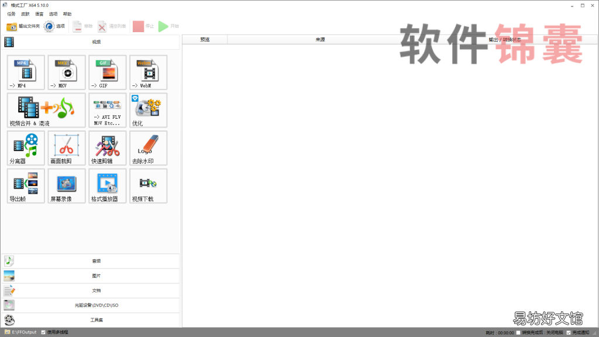The height and width of the screenshot is (337, 599).
Task: Open the MKV conversion tool
Action: (67, 72)
